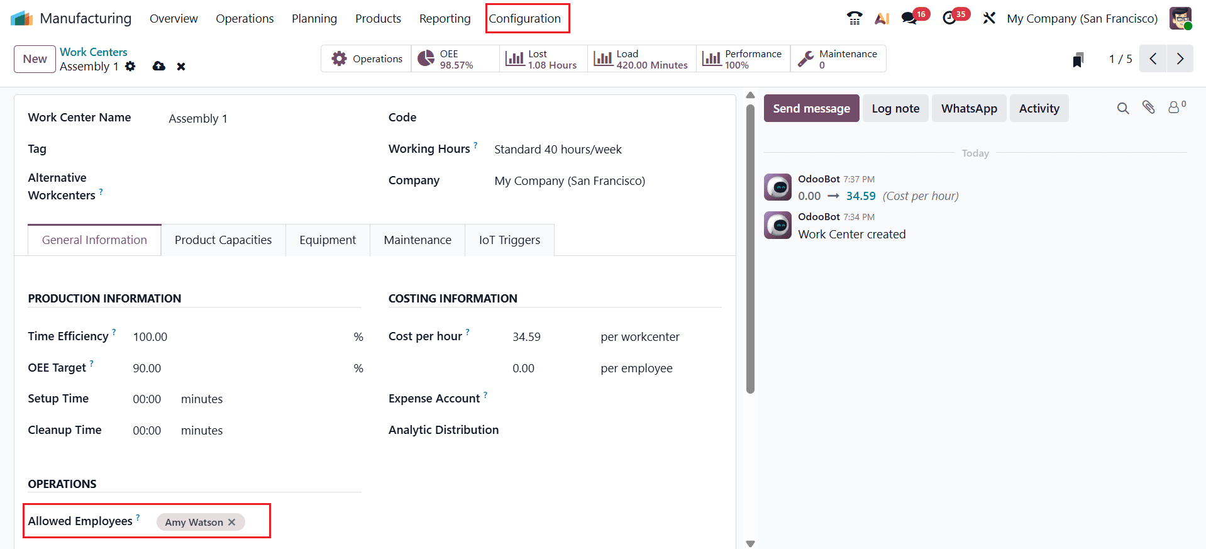This screenshot has height=549, width=1206.
Task: Click the Working Hours help question mark
Action: pos(475,145)
